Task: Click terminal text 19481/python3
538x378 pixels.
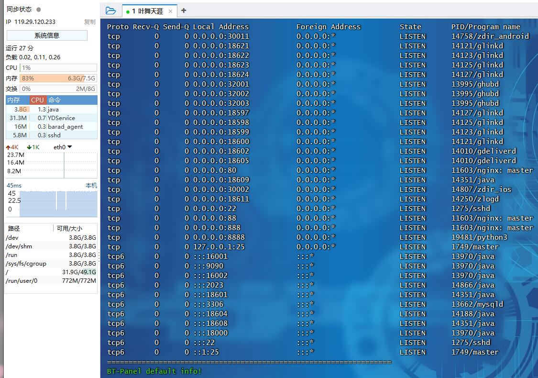Action: coord(479,237)
